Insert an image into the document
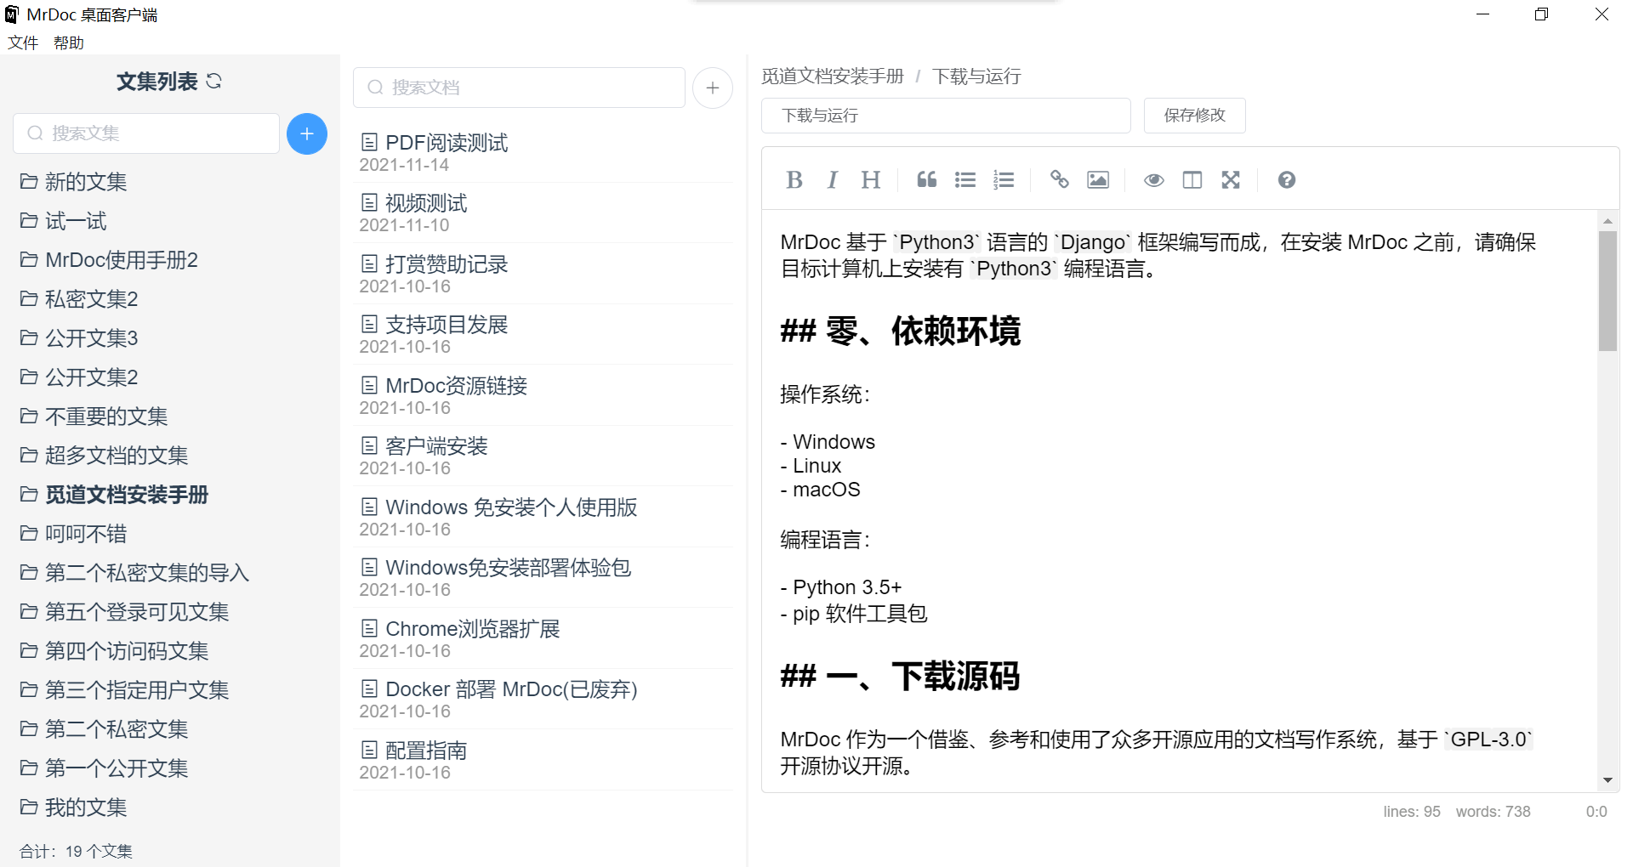The image size is (1633, 867). [x=1098, y=180]
